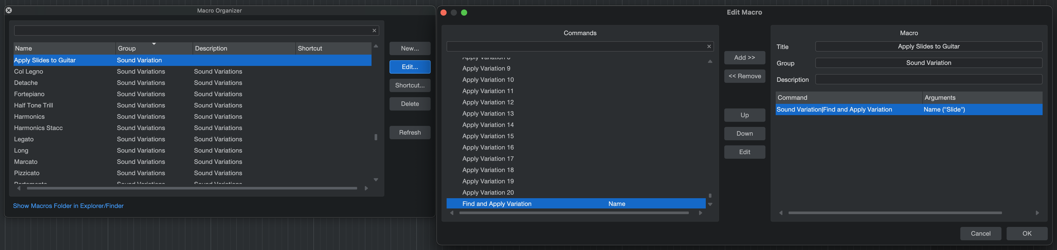
Task: Click the Name ("Slide") arguments cell
Action: (x=982, y=110)
